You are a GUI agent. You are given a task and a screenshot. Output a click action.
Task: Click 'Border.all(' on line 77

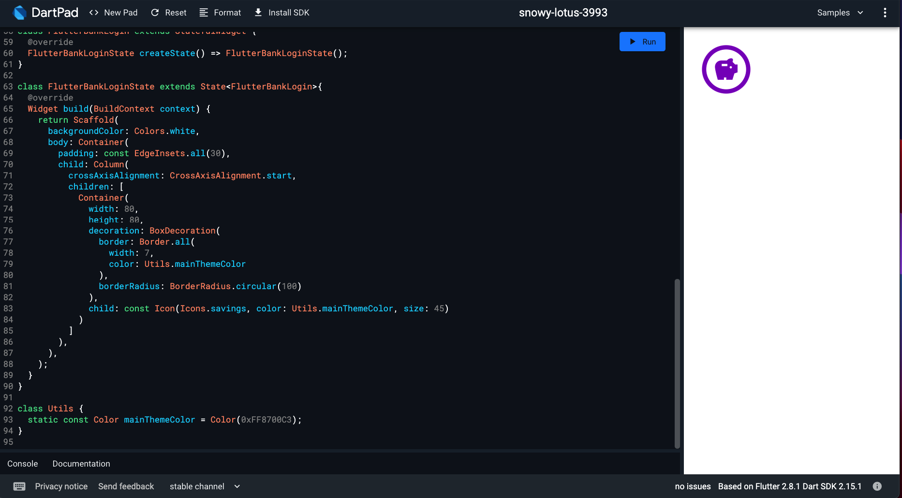tap(167, 242)
